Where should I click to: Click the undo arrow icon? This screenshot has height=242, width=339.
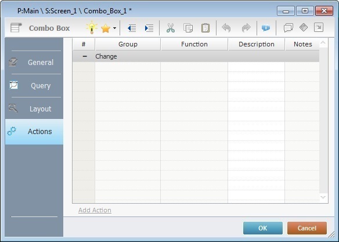226,28
